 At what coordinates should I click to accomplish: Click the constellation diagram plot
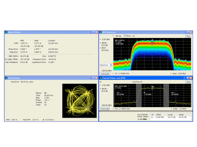coord(80,101)
